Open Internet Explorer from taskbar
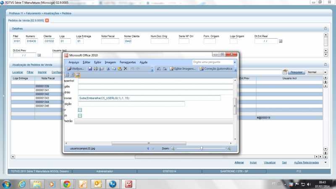 point(22,184)
